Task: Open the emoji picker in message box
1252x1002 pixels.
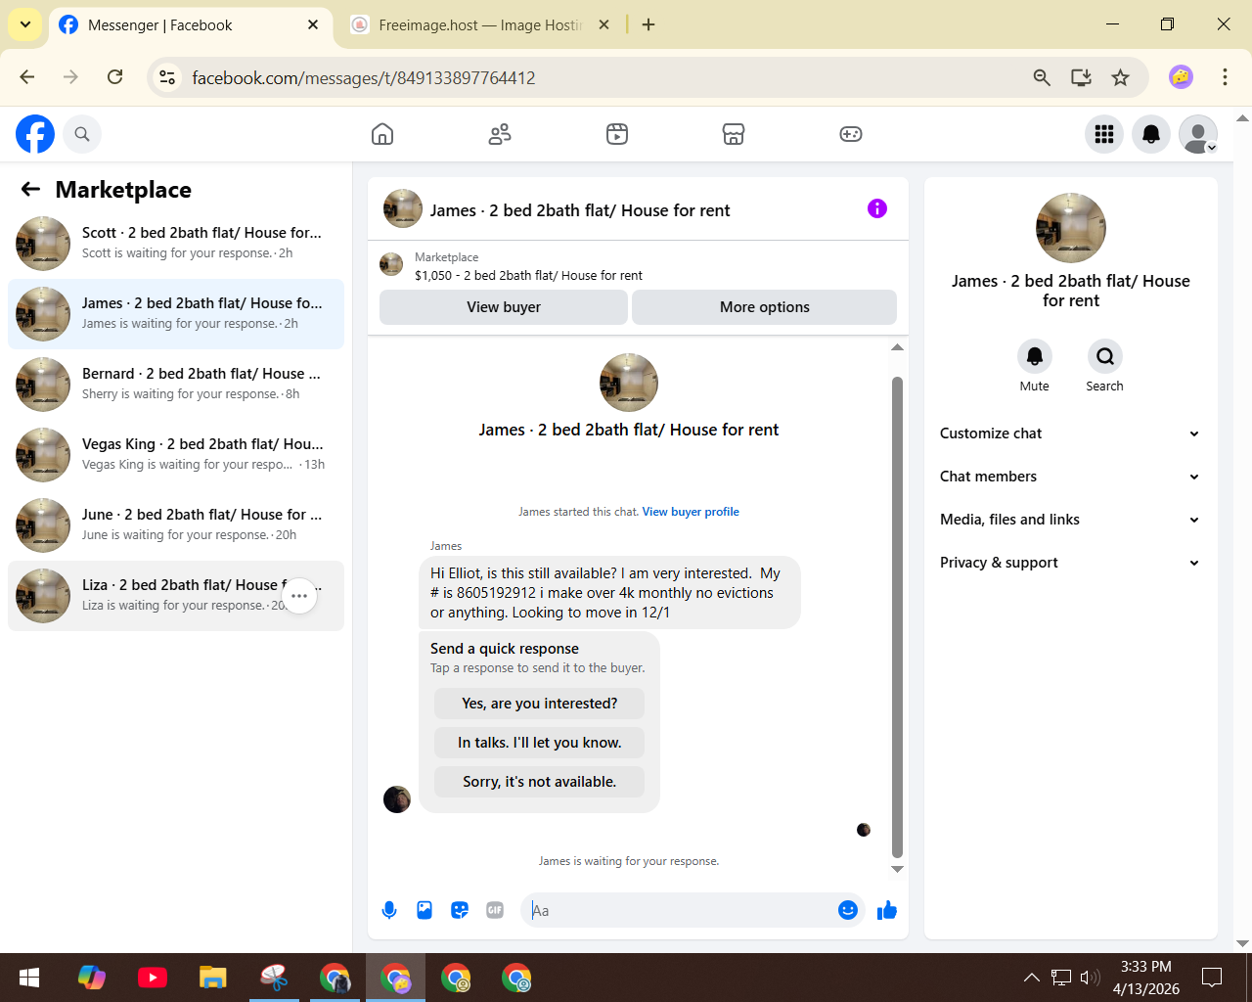Action: click(x=848, y=910)
